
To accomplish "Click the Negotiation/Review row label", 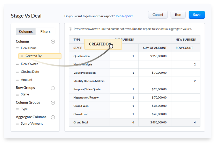I will 86,98.
